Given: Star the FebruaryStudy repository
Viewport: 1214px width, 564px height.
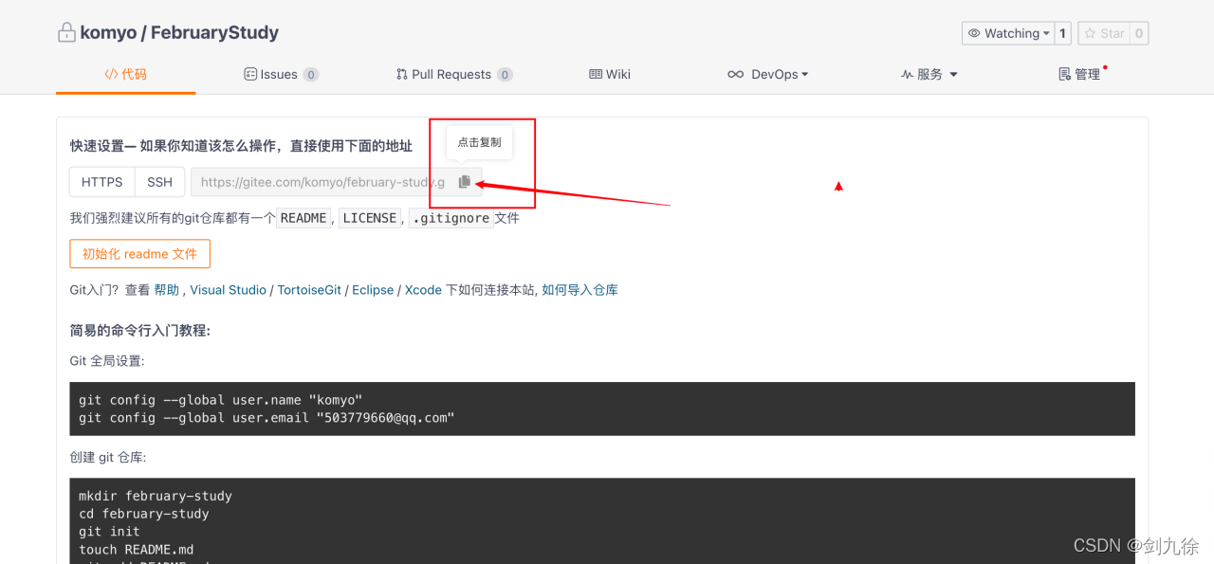Looking at the screenshot, I should pyautogui.click(x=1104, y=33).
